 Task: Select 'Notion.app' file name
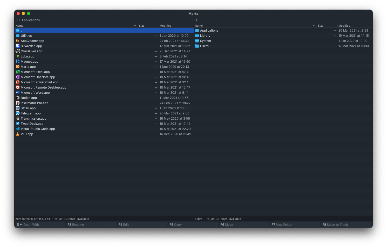(29, 98)
